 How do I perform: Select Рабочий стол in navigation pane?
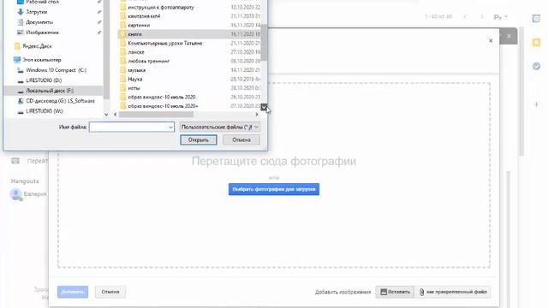point(42,2)
